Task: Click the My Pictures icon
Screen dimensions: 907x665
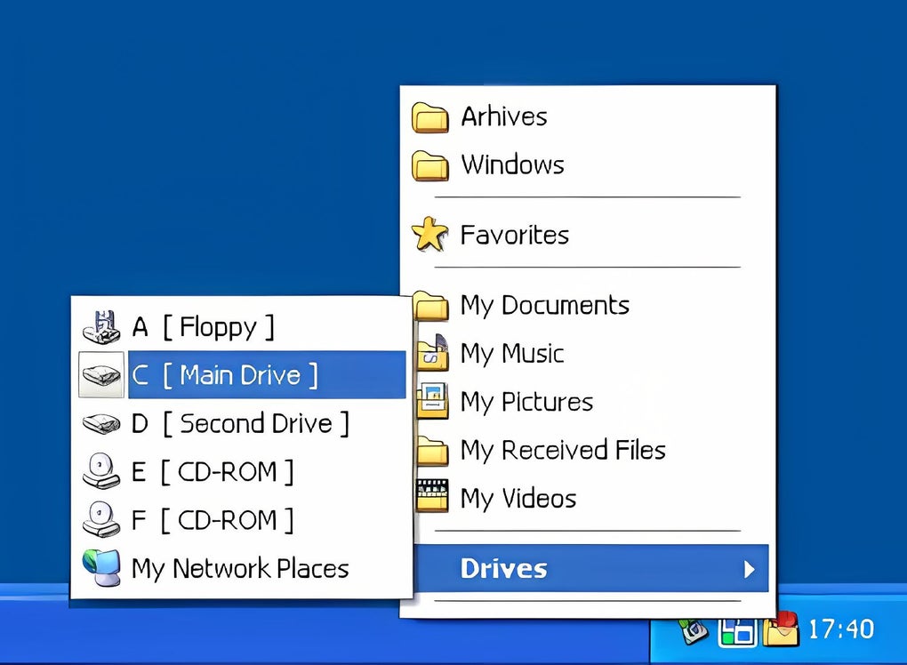Action: [432, 401]
